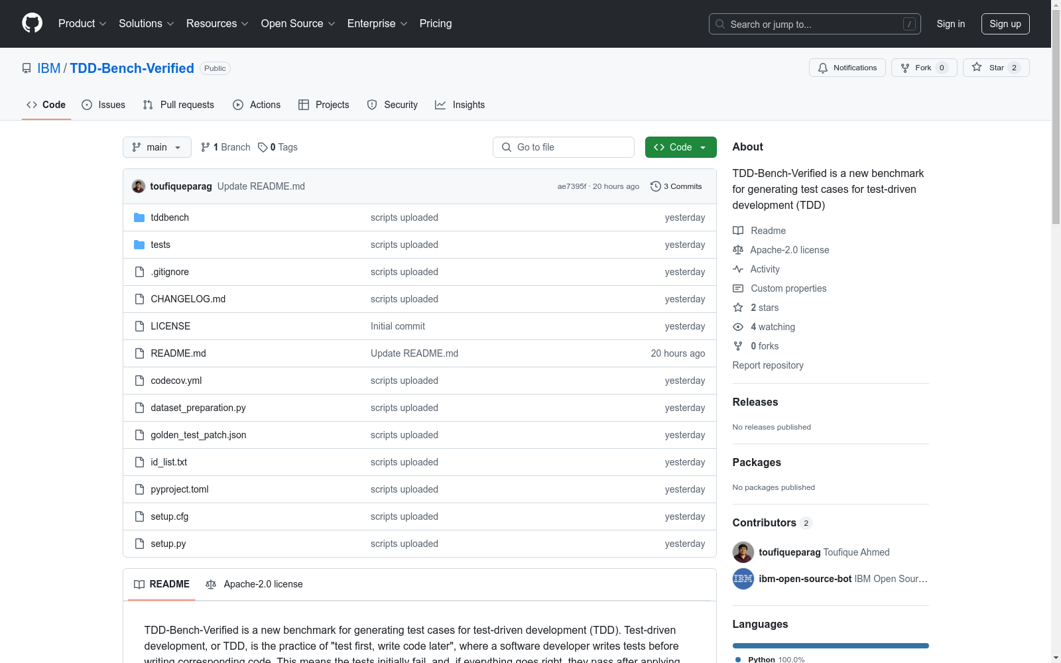Open README.md's Update README.md commit message
The width and height of the screenshot is (1061, 663).
click(x=414, y=353)
